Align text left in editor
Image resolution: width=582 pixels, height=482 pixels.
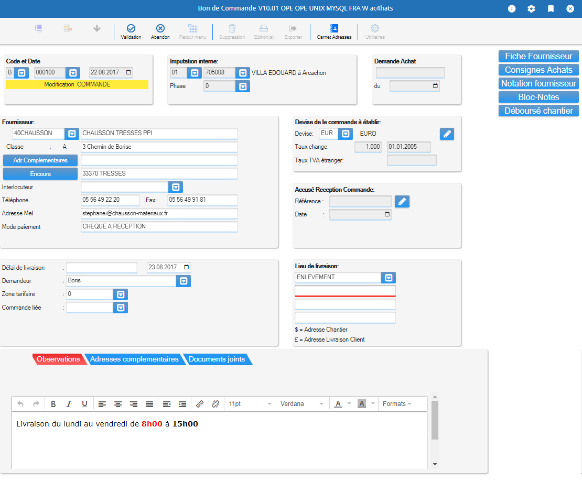pyautogui.click(x=102, y=404)
